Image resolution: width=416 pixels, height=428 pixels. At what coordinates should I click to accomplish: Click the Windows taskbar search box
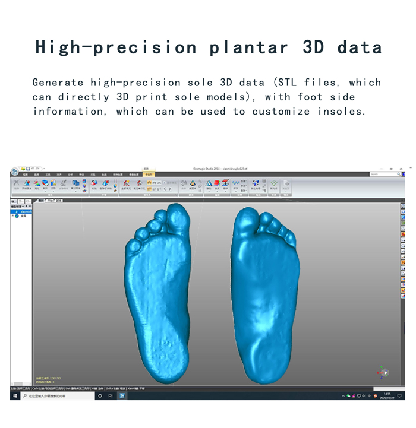pyautogui.click(x=56, y=395)
